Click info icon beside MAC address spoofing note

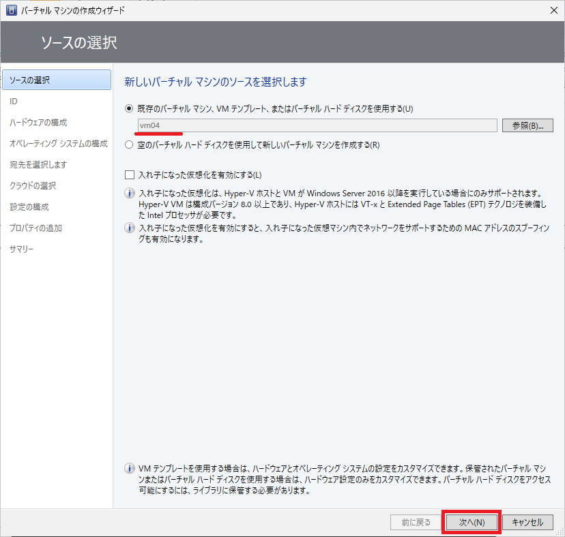pyautogui.click(x=130, y=228)
